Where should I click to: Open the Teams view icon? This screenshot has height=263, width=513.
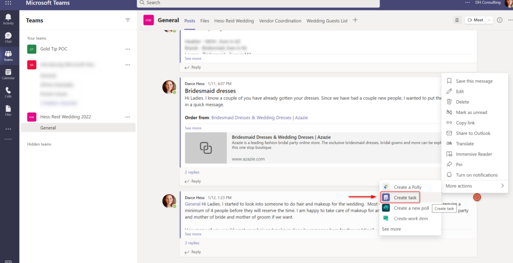point(8,56)
